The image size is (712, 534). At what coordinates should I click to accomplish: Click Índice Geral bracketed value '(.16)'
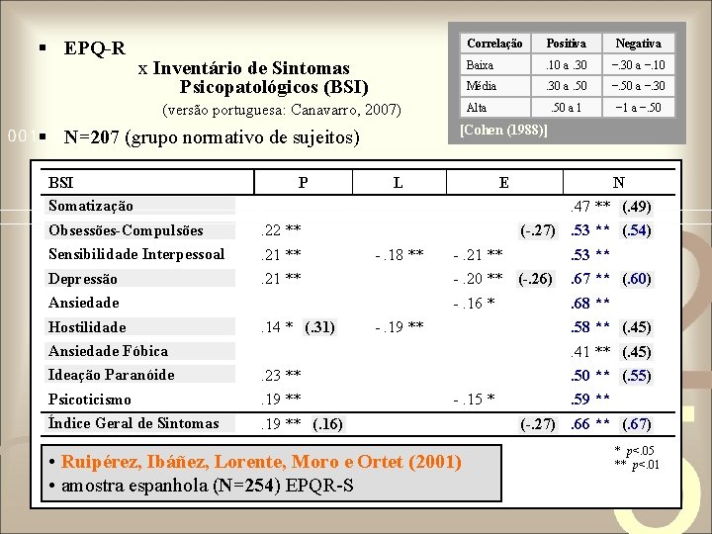328,424
